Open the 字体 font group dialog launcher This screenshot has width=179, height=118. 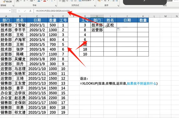(56, 6)
